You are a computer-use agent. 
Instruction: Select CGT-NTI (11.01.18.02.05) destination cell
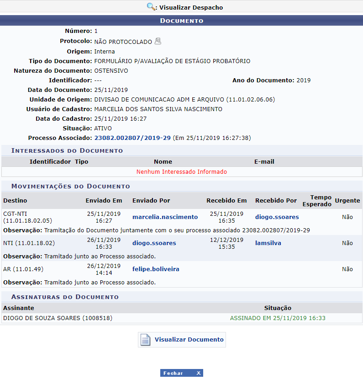click(27, 217)
